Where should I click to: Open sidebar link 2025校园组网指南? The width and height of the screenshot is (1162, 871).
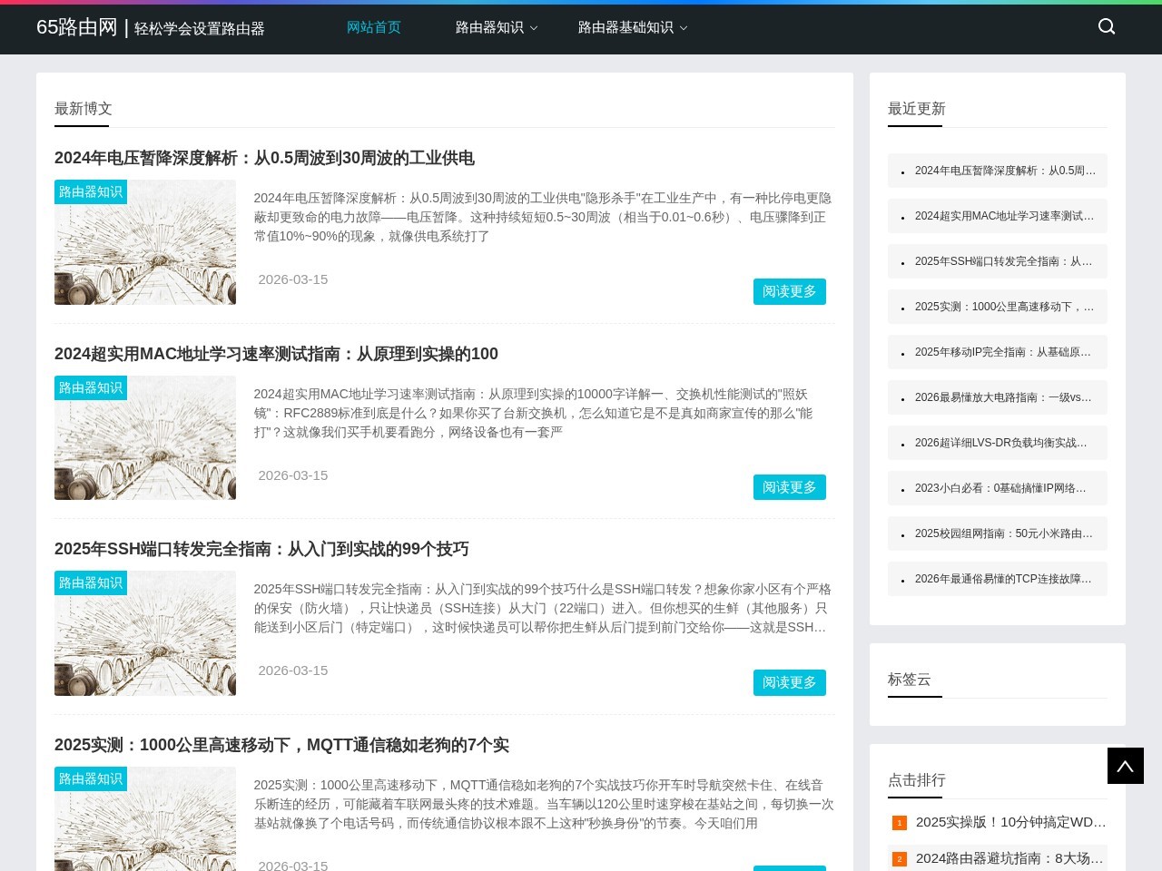(1003, 533)
